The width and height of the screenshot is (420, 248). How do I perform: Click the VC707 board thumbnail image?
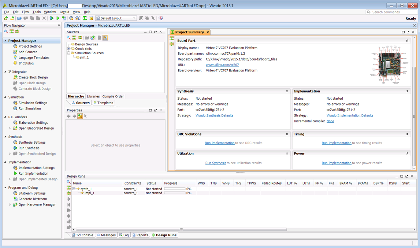tap(390, 64)
